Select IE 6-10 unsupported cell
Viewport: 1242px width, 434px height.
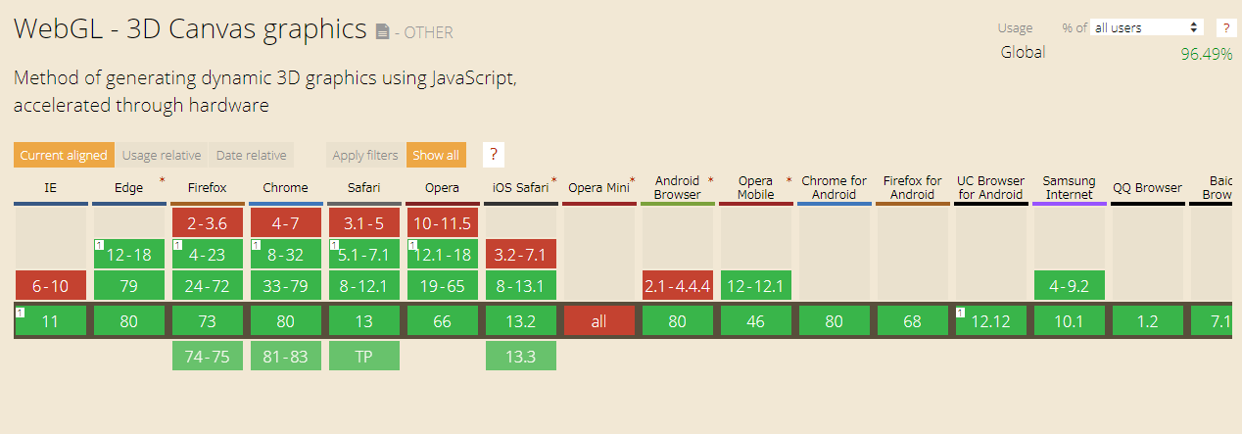click(50, 286)
